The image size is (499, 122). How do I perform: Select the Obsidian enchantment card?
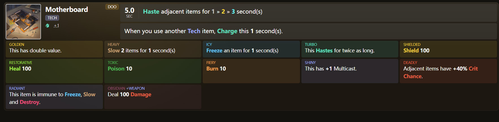point(153,97)
